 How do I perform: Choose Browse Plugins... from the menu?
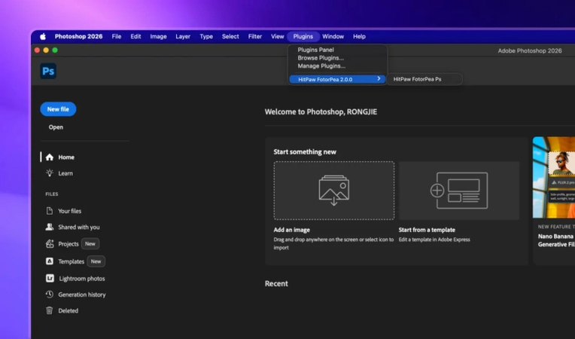tap(321, 58)
